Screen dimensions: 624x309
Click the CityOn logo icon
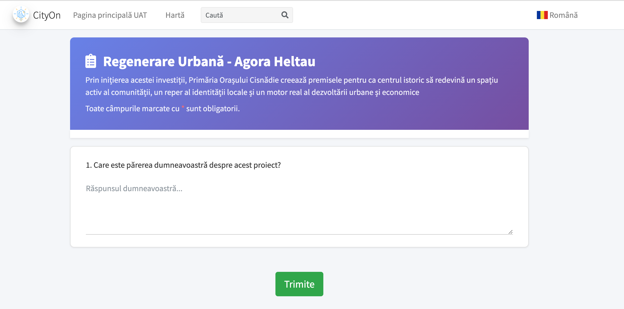21,14
